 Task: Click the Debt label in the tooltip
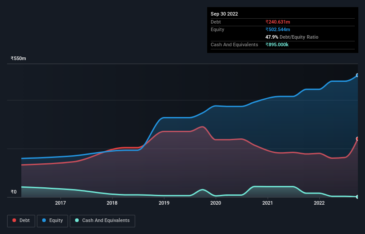216,22
